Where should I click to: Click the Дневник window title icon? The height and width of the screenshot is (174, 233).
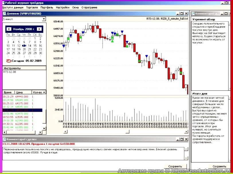pos(4,13)
